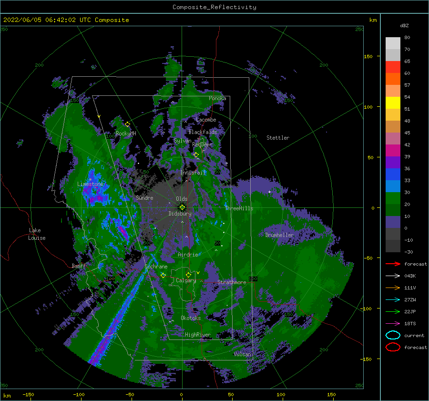Viewport: 429px width, 401px height.
Task: Click the cyan current ellipse icon
Action: (x=393, y=335)
